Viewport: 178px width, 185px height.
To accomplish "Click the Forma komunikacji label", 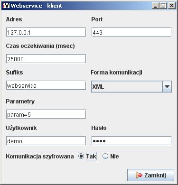I will (116, 73).
